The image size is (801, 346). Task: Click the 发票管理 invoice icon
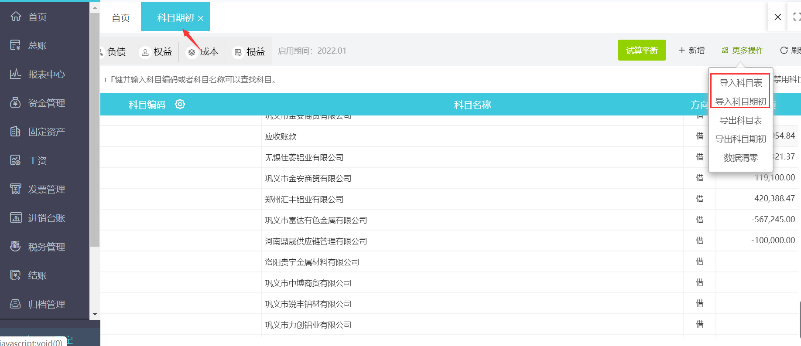coord(16,189)
